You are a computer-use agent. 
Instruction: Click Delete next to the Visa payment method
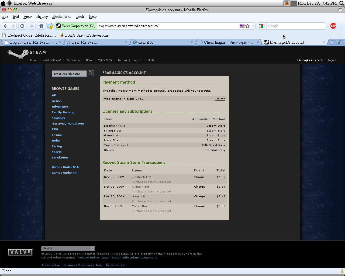point(220,99)
